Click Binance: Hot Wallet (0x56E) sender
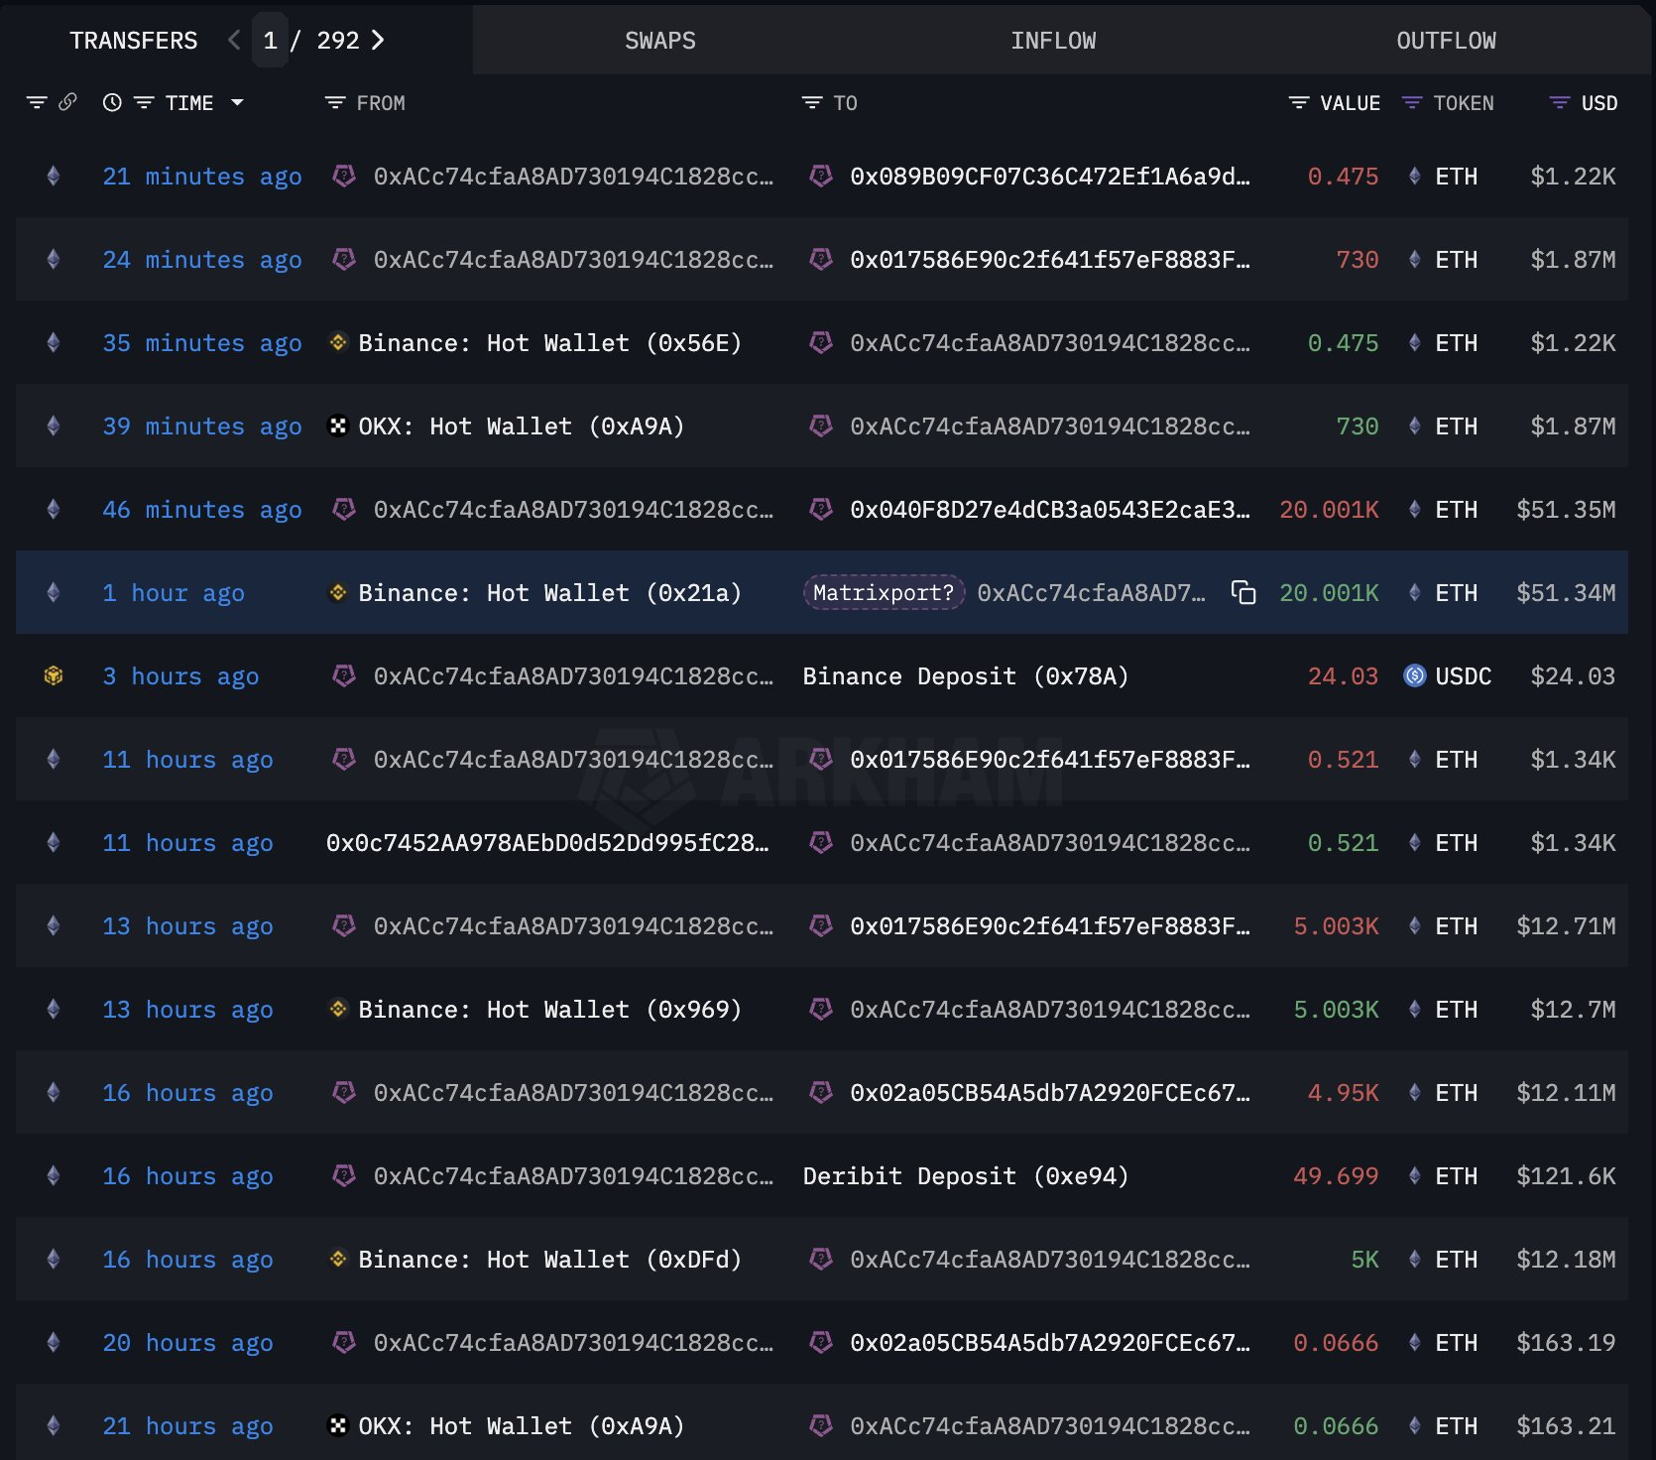The width and height of the screenshot is (1656, 1460). tap(549, 343)
